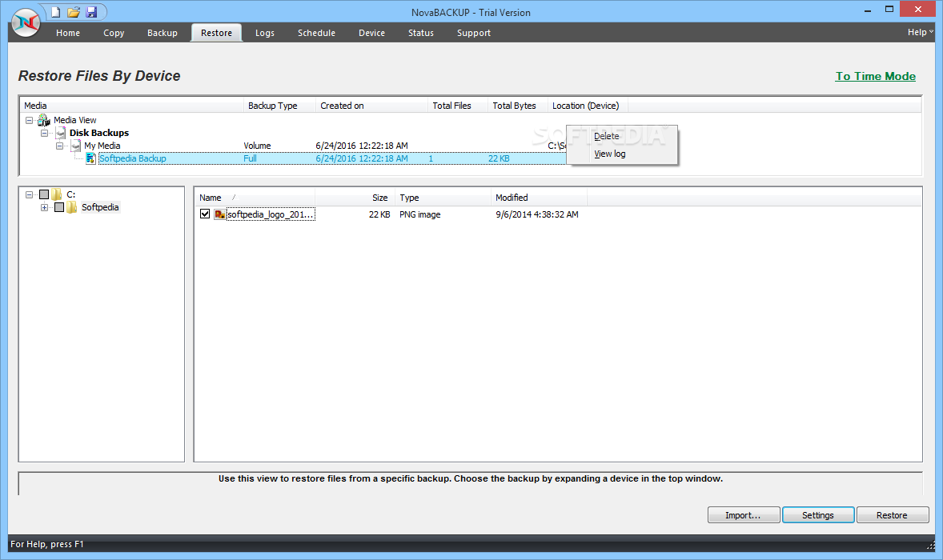
Task: Select the My Media tree item
Action: coord(102,146)
